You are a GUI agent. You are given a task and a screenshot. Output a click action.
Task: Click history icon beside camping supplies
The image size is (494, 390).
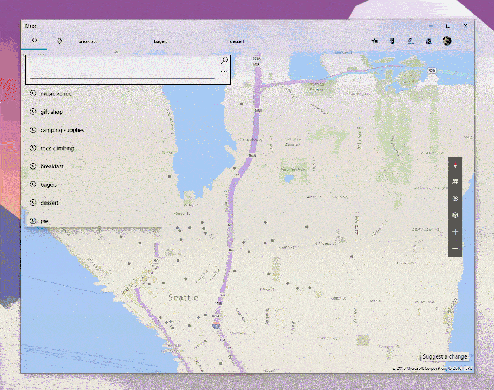pos(32,130)
